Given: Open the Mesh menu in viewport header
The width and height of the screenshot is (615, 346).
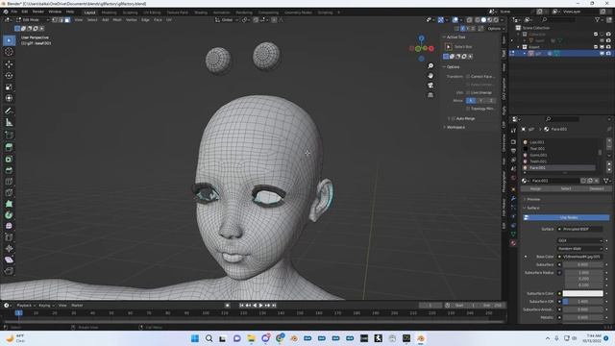Looking at the screenshot, I should 117,19.
